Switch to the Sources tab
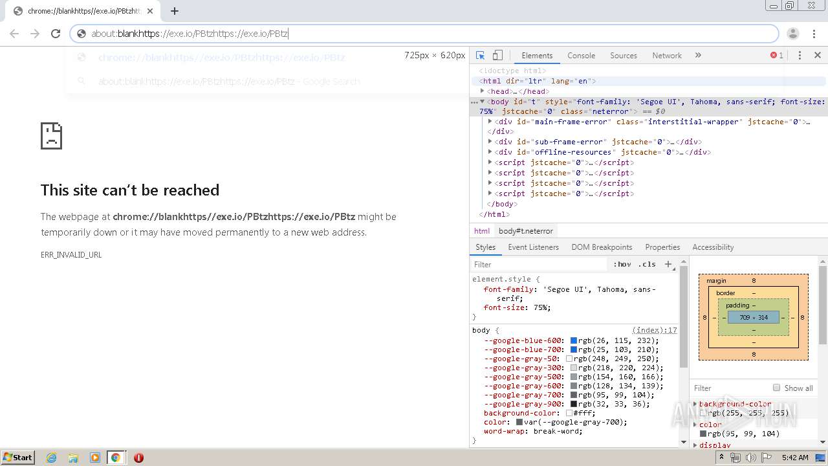This screenshot has height=466, width=828. [624, 56]
